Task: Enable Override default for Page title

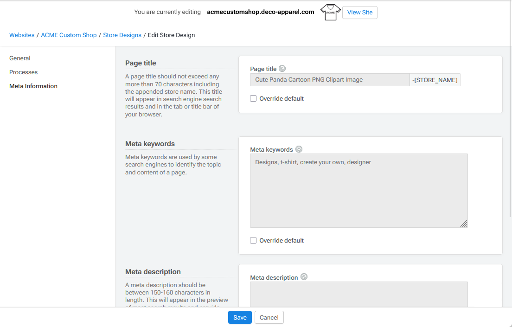Action: click(x=253, y=98)
